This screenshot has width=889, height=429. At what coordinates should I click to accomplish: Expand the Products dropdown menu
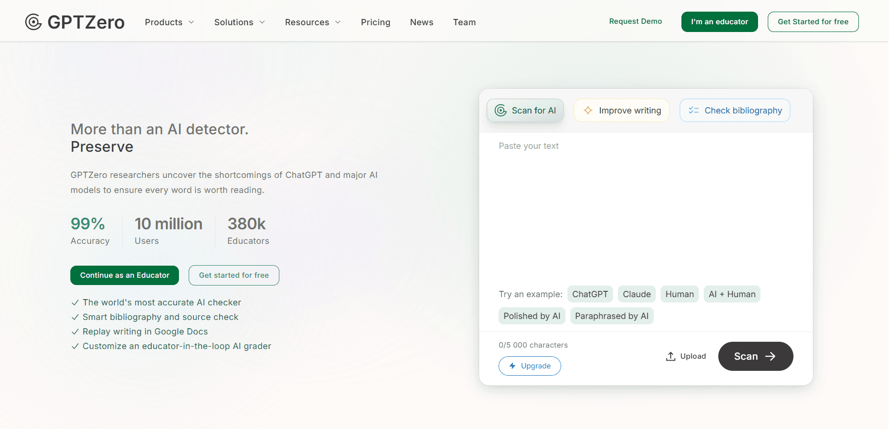point(169,22)
